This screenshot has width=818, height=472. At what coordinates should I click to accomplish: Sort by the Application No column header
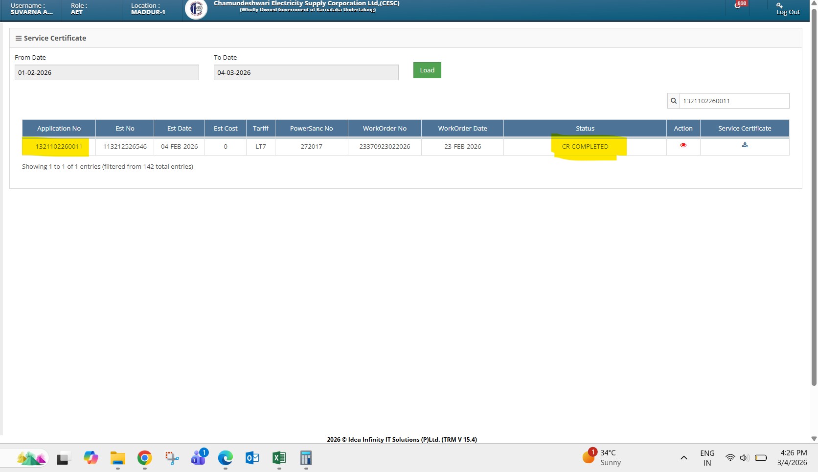(59, 128)
